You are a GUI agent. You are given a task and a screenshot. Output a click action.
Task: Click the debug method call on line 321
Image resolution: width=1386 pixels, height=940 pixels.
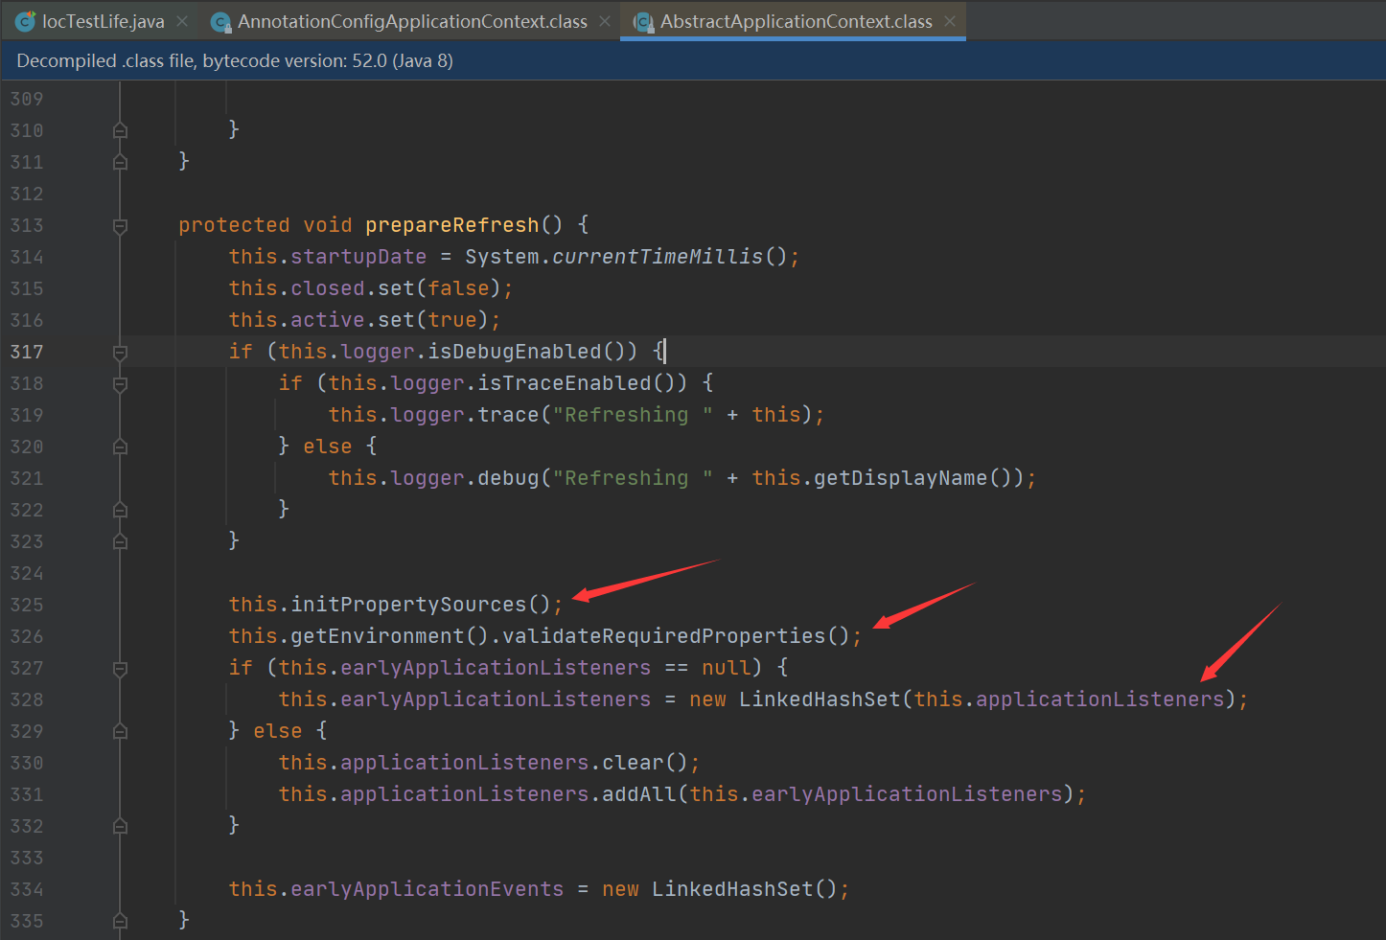tap(508, 478)
